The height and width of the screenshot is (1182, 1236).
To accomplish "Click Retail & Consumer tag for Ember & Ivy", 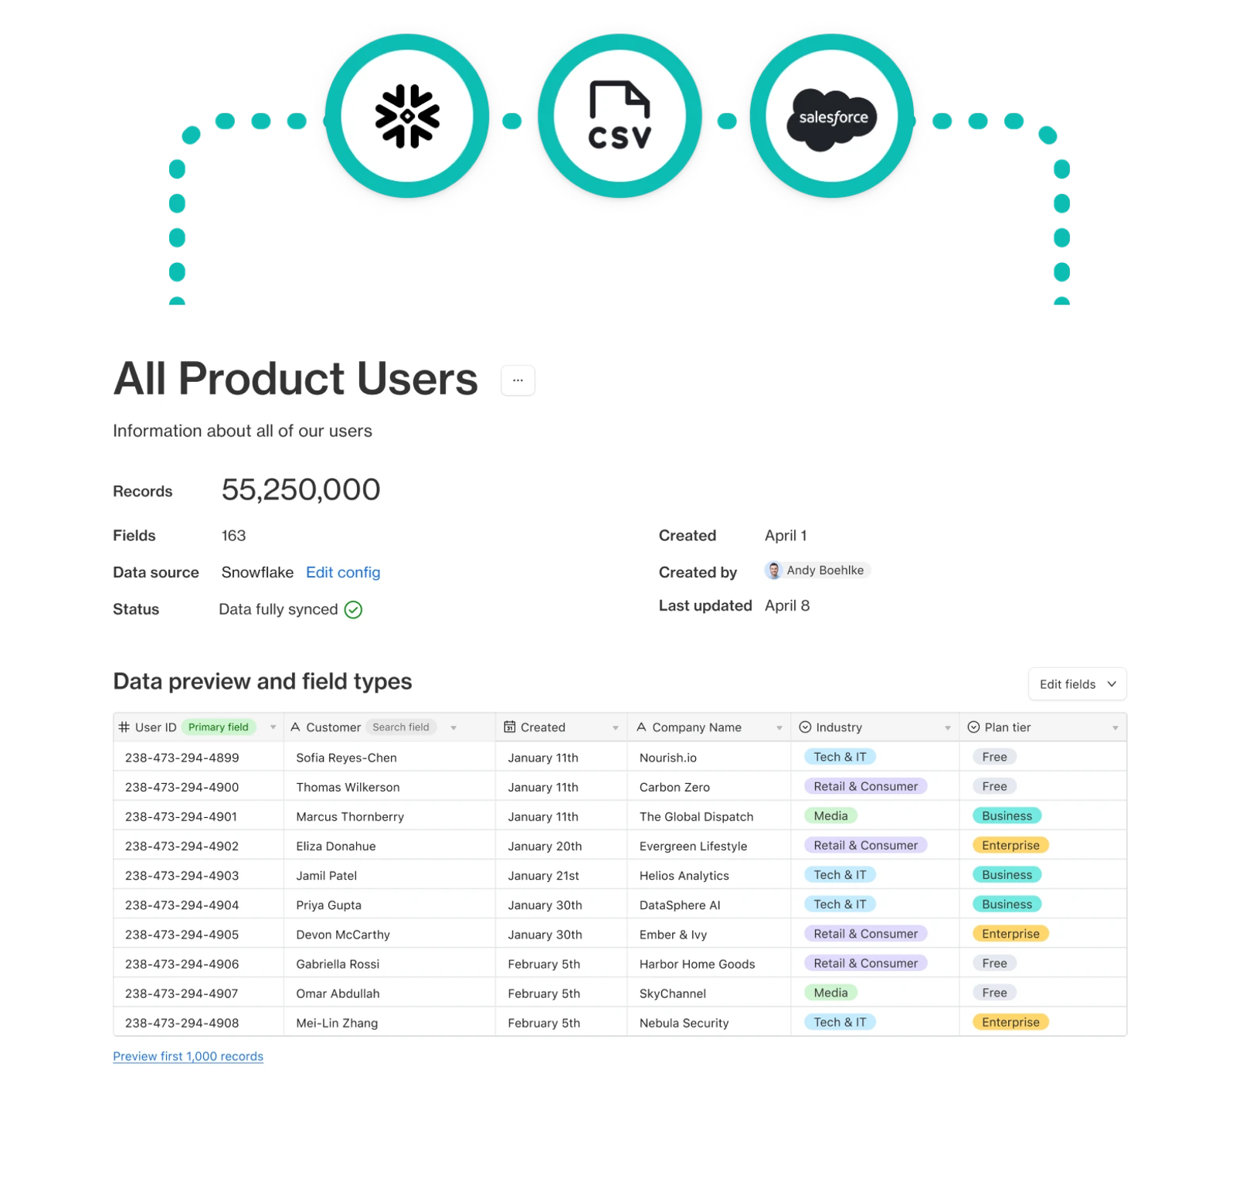I will coord(865,934).
